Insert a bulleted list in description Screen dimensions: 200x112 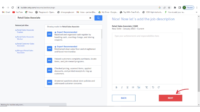point(133,87)
